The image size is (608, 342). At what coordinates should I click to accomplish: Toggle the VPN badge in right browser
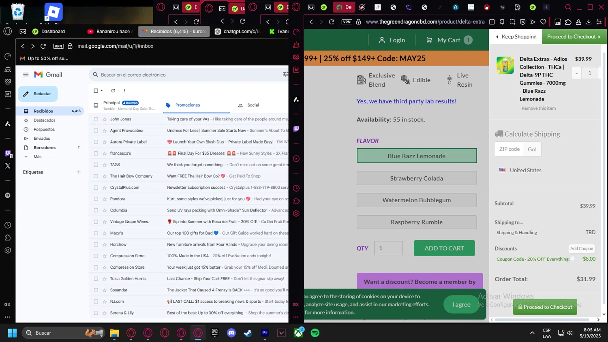347,22
